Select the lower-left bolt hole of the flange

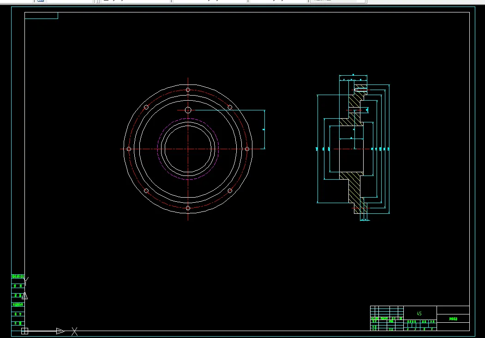click(146, 191)
